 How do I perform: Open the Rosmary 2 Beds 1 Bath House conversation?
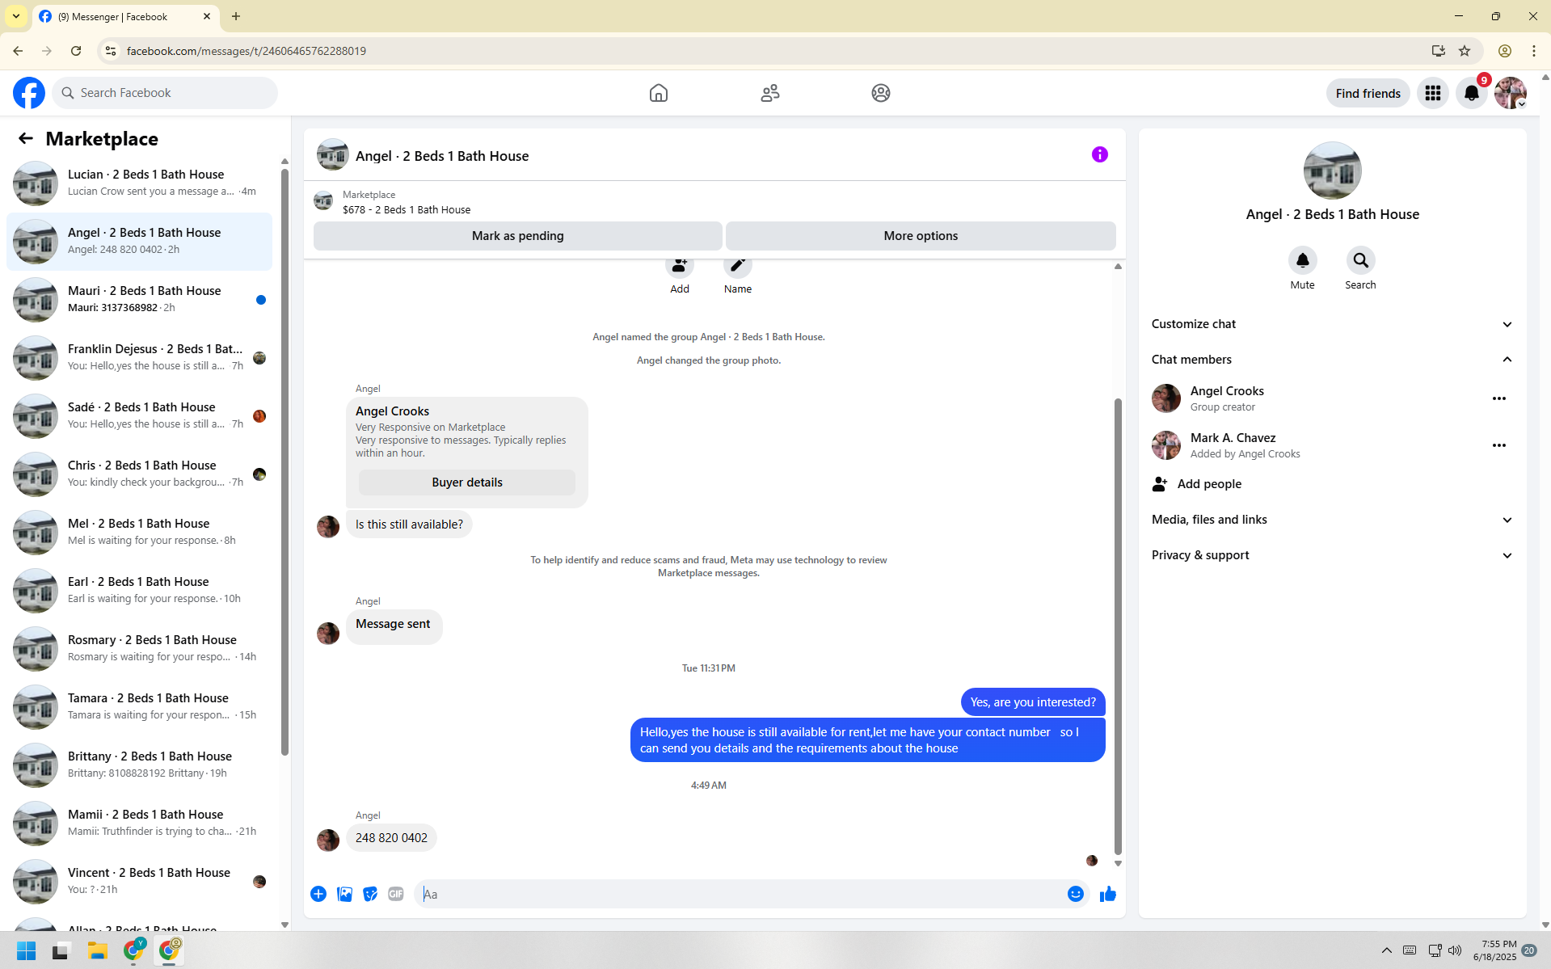click(x=140, y=649)
